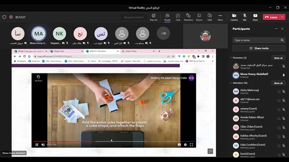Click the shield security icon
This screenshot has height=162, width=289.
(4, 17)
